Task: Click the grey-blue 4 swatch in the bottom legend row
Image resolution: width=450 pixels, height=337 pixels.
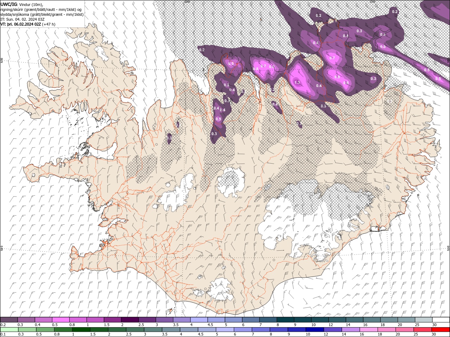Action: pyautogui.click(x=189, y=330)
